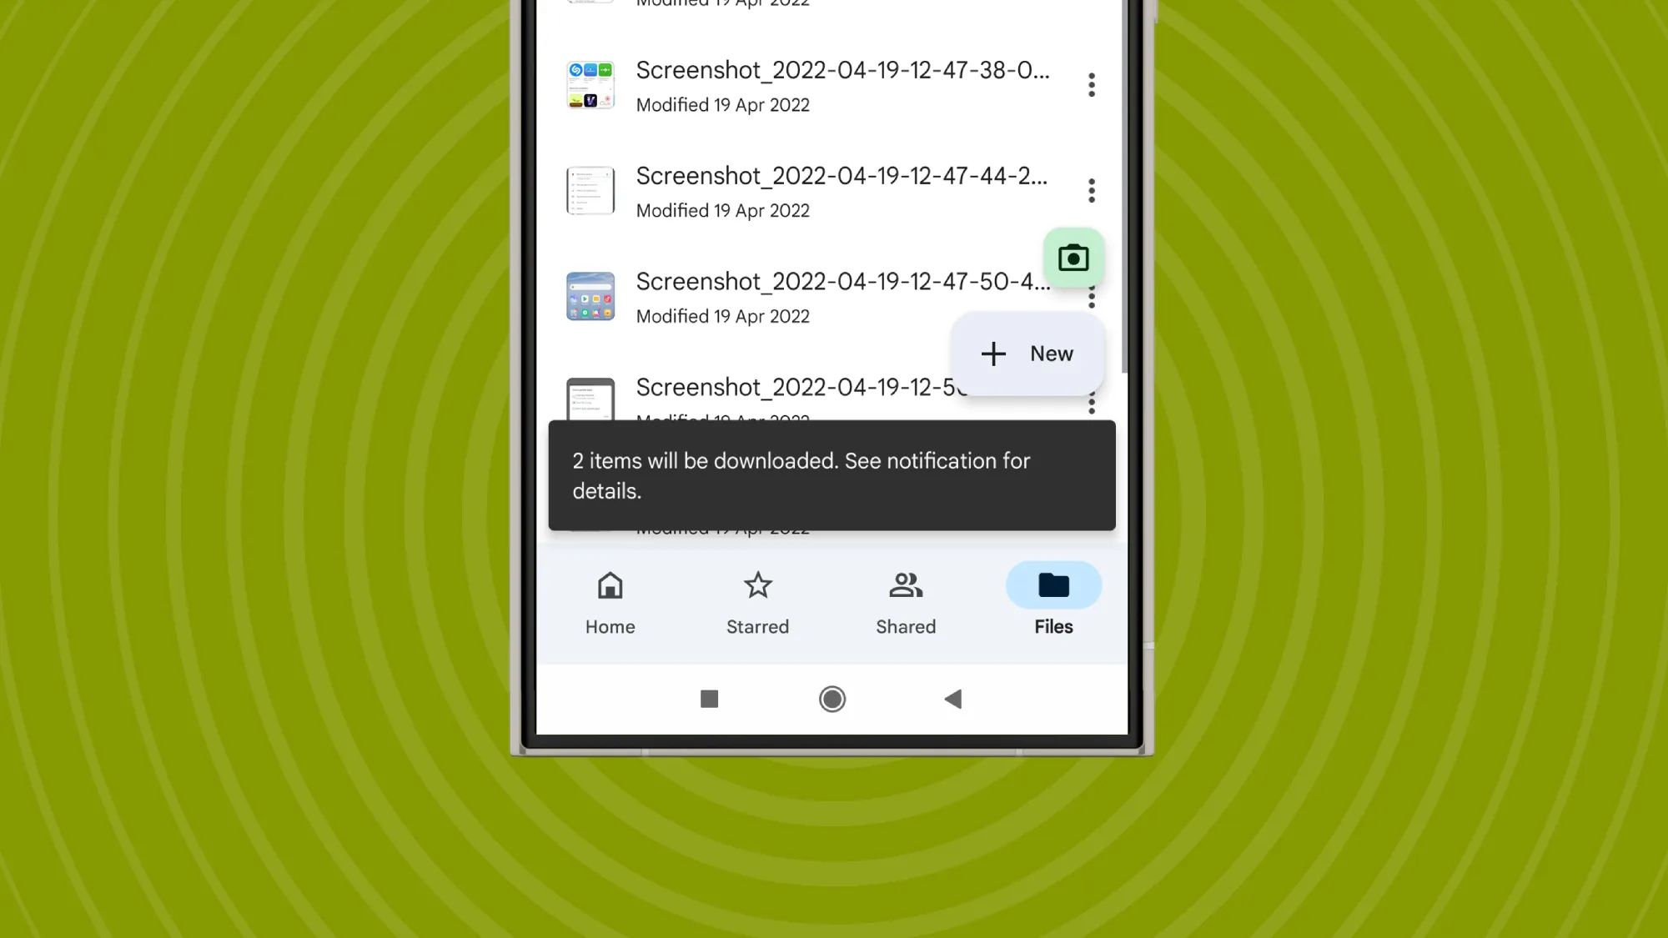
Task: Navigate to Shared tab
Action: pos(905,601)
